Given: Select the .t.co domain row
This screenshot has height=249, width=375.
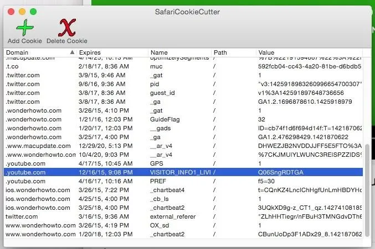Looking at the screenshot, I should coord(183,66).
